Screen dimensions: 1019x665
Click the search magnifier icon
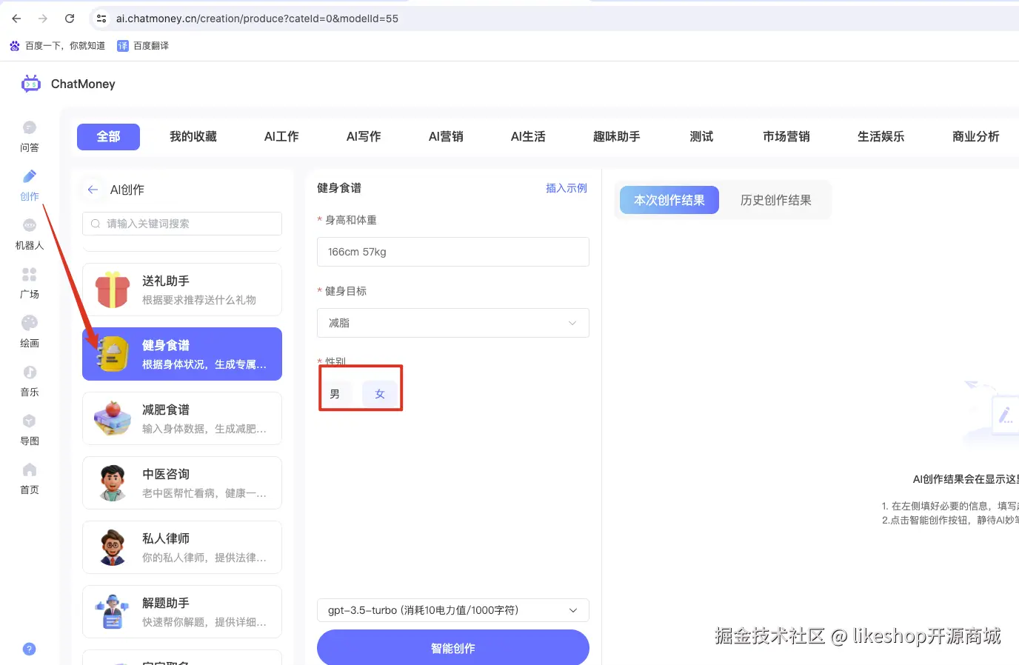(x=96, y=224)
